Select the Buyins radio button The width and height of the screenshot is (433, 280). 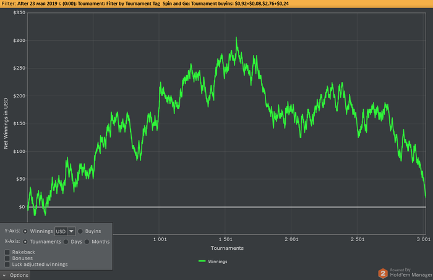pos(80,231)
